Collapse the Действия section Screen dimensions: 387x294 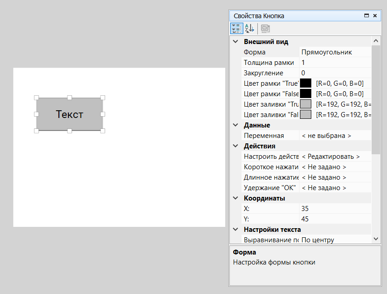click(x=235, y=146)
